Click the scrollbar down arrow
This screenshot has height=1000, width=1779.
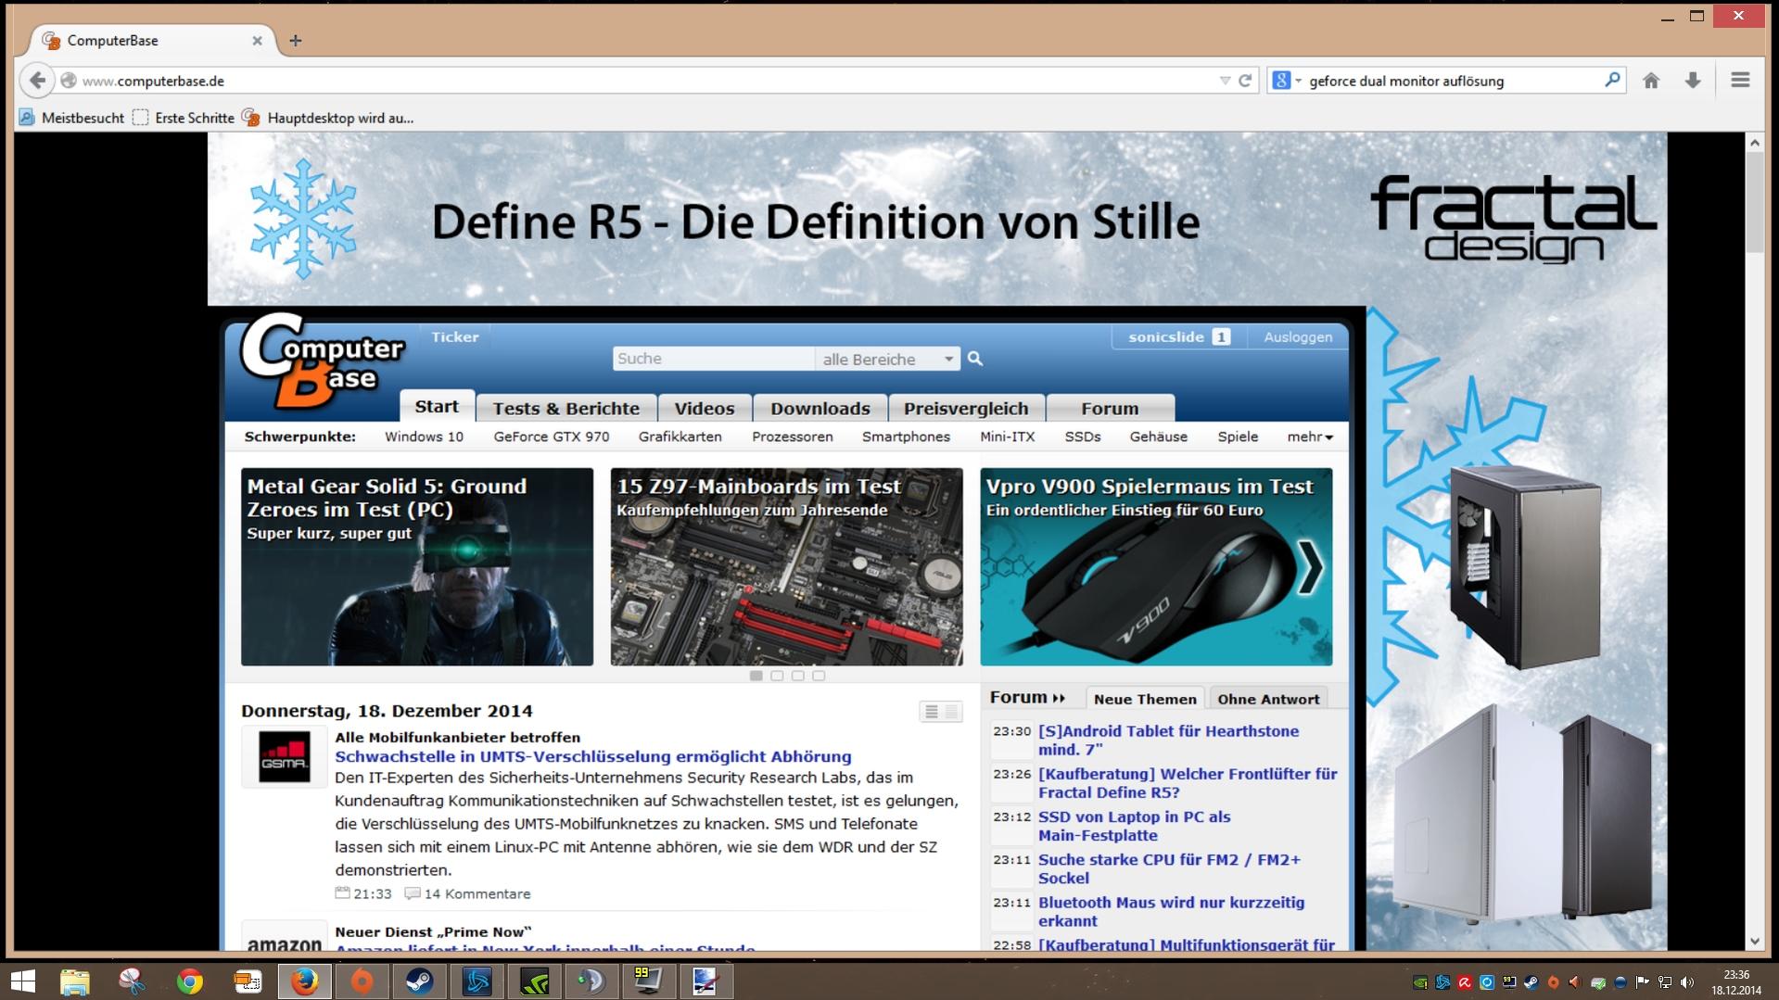pos(1754,941)
